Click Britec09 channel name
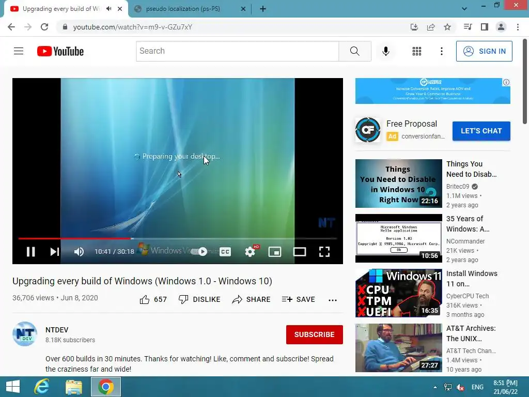The height and width of the screenshot is (397, 529). tap(458, 186)
